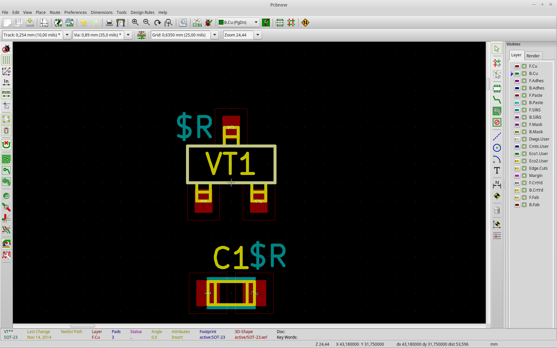The height and width of the screenshot is (348, 557).
Task: Select the Add Text tool
Action: tap(497, 171)
